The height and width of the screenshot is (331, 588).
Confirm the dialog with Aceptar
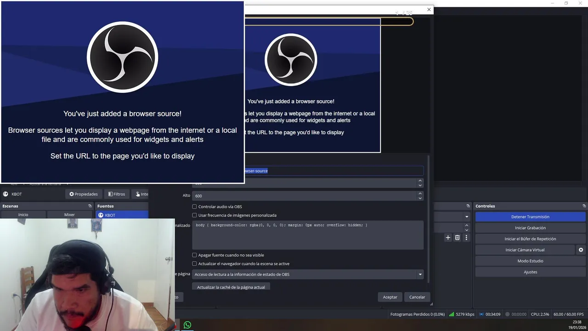[x=390, y=297]
